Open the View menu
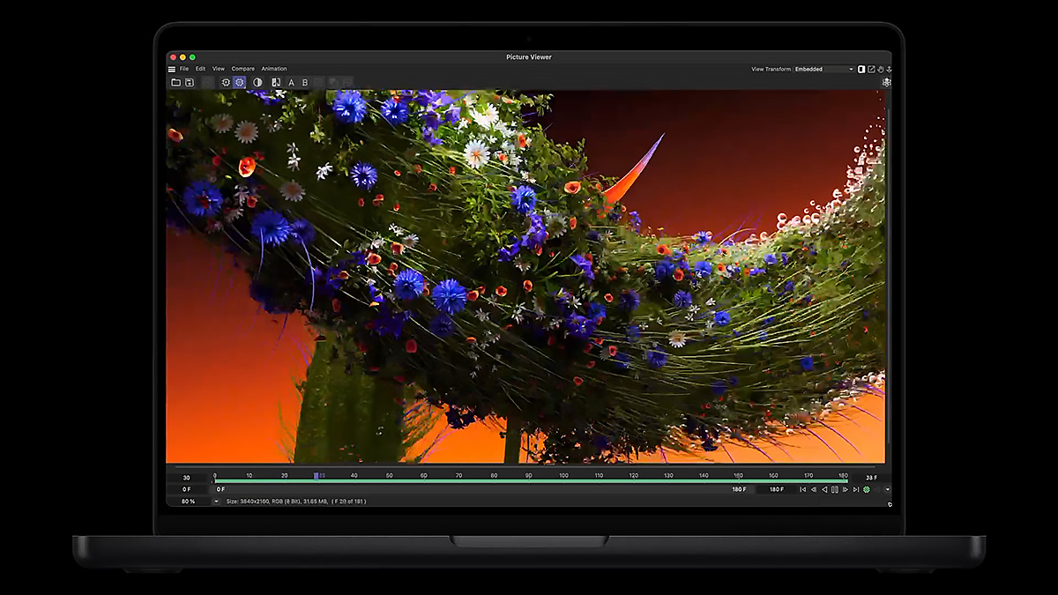Screen dimensions: 1058x595 coord(218,69)
